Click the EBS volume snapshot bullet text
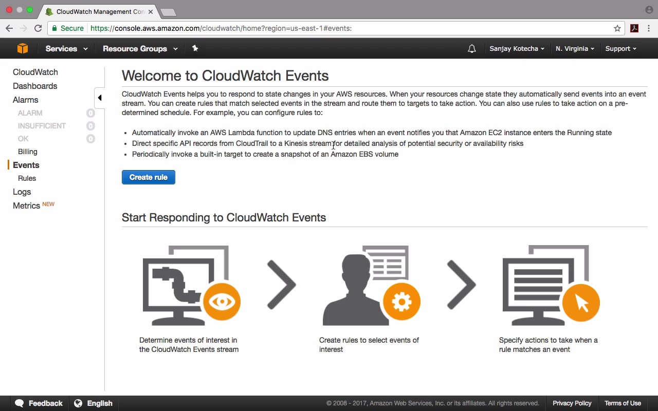658x411 pixels. 265,154
